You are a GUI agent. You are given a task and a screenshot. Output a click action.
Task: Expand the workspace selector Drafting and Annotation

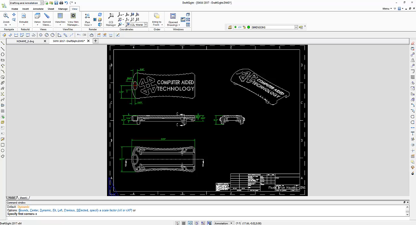pyautogui.click(x=42, y=3)
